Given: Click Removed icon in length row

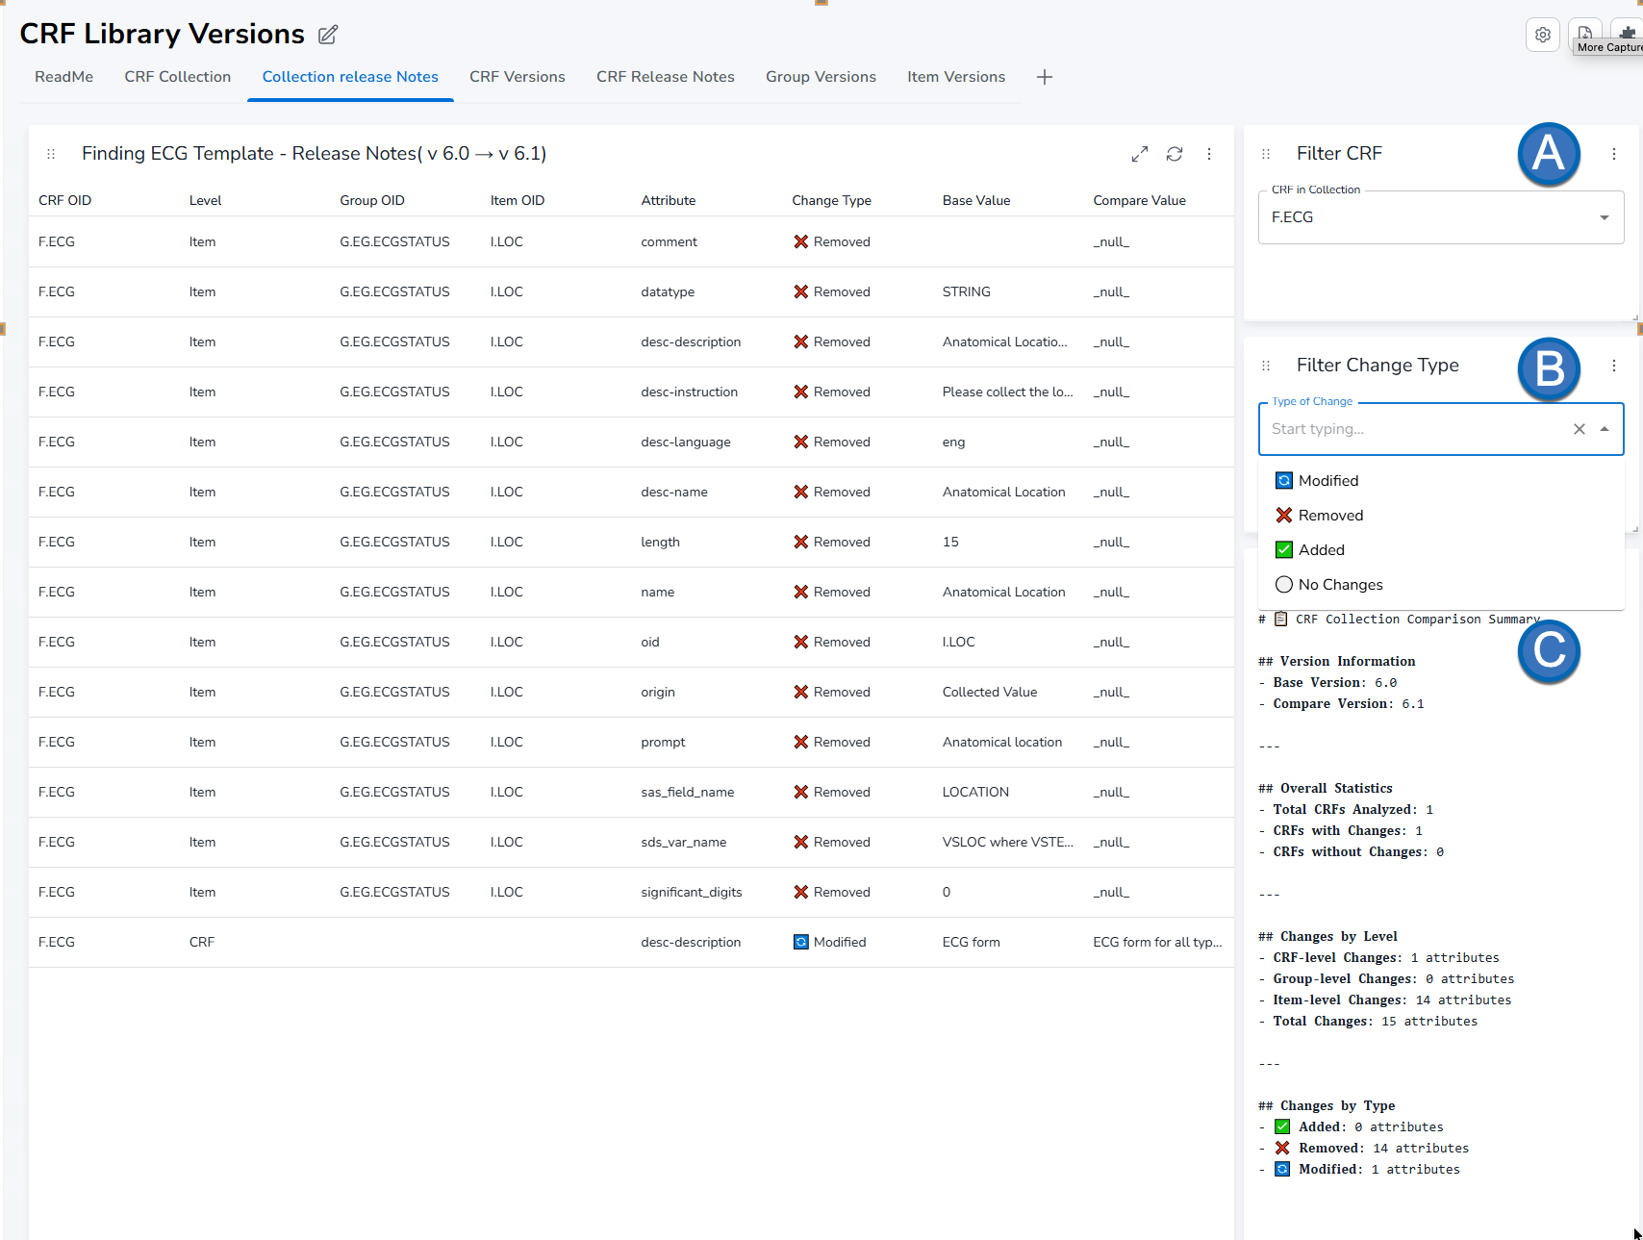Looking at the screenshot, I should 800,543.
